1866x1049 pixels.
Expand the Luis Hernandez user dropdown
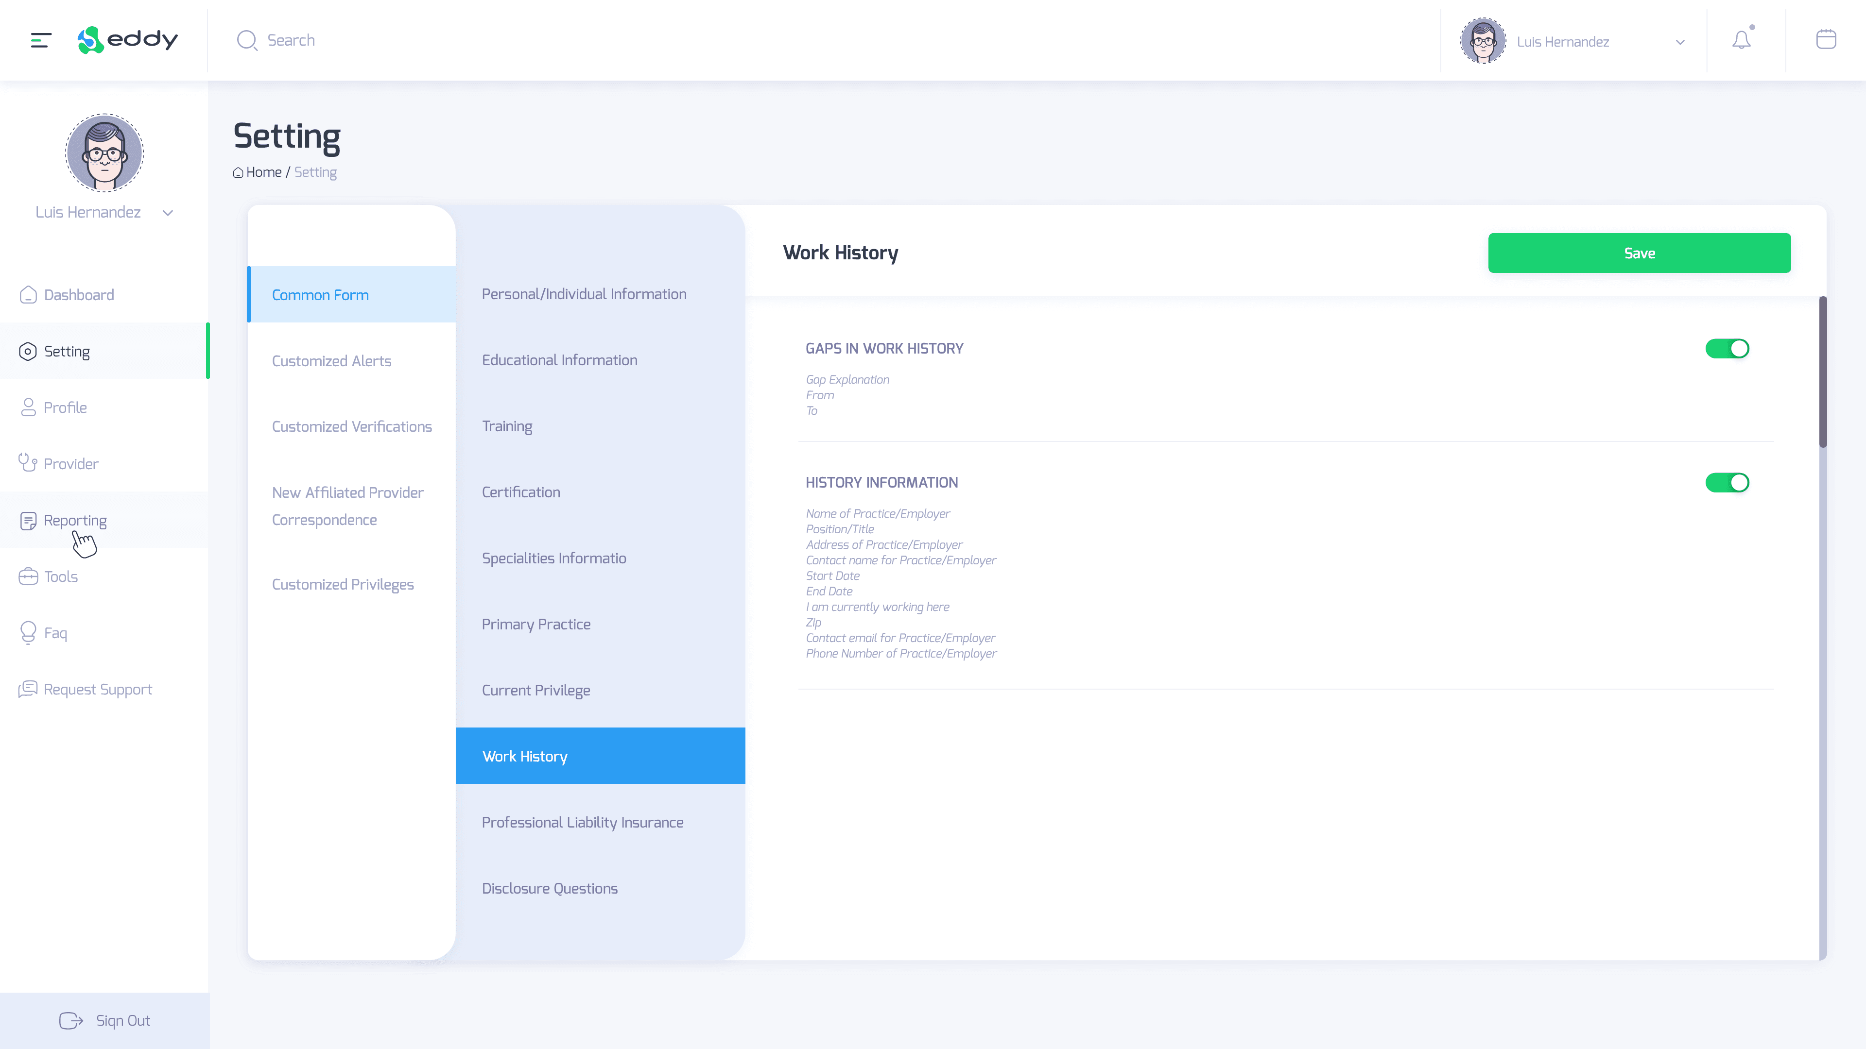coord(1680,41)
